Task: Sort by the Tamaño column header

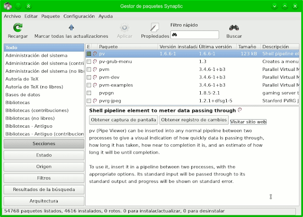Action: click(249, 47)
